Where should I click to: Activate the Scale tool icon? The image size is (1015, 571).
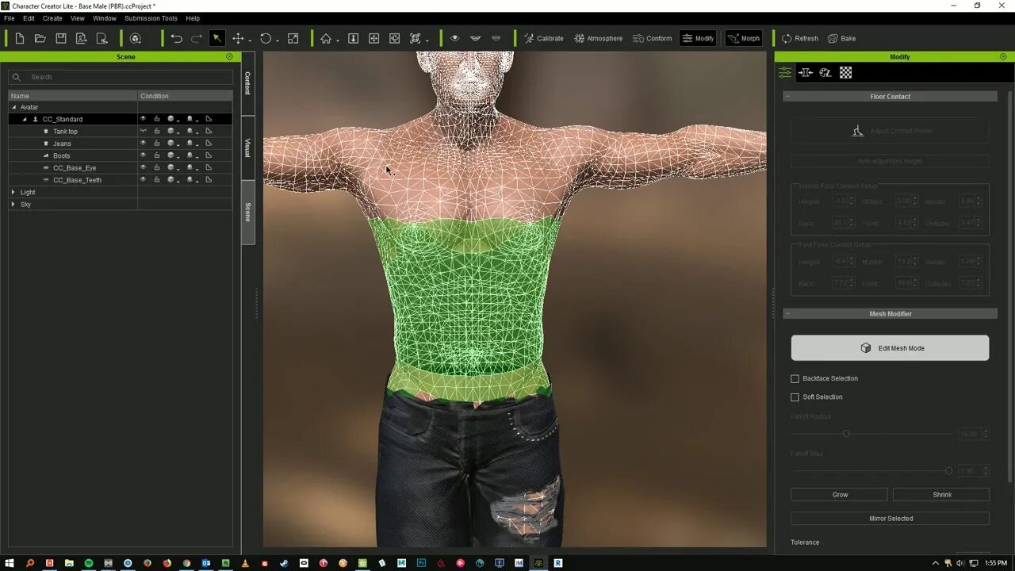tap(293, 38)
